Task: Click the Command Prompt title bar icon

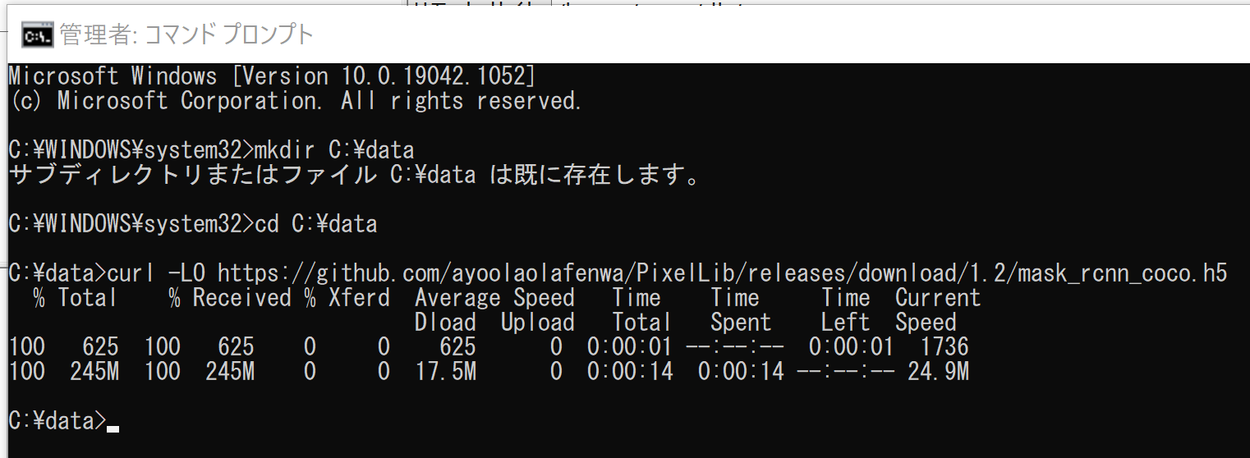Action: [x=37, y=34]
